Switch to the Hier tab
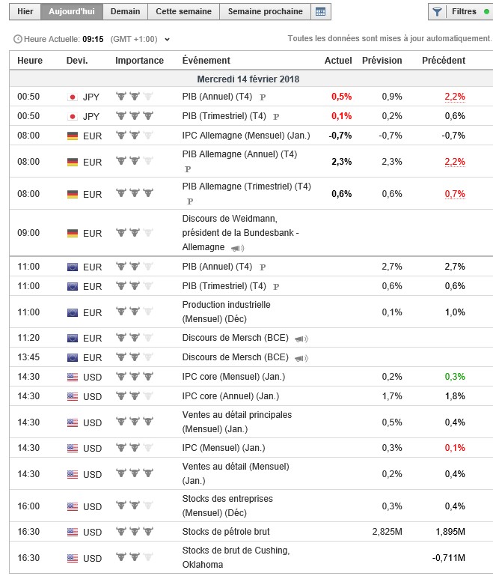The height and width of the screenshot is (579, 493). [25, 12]
